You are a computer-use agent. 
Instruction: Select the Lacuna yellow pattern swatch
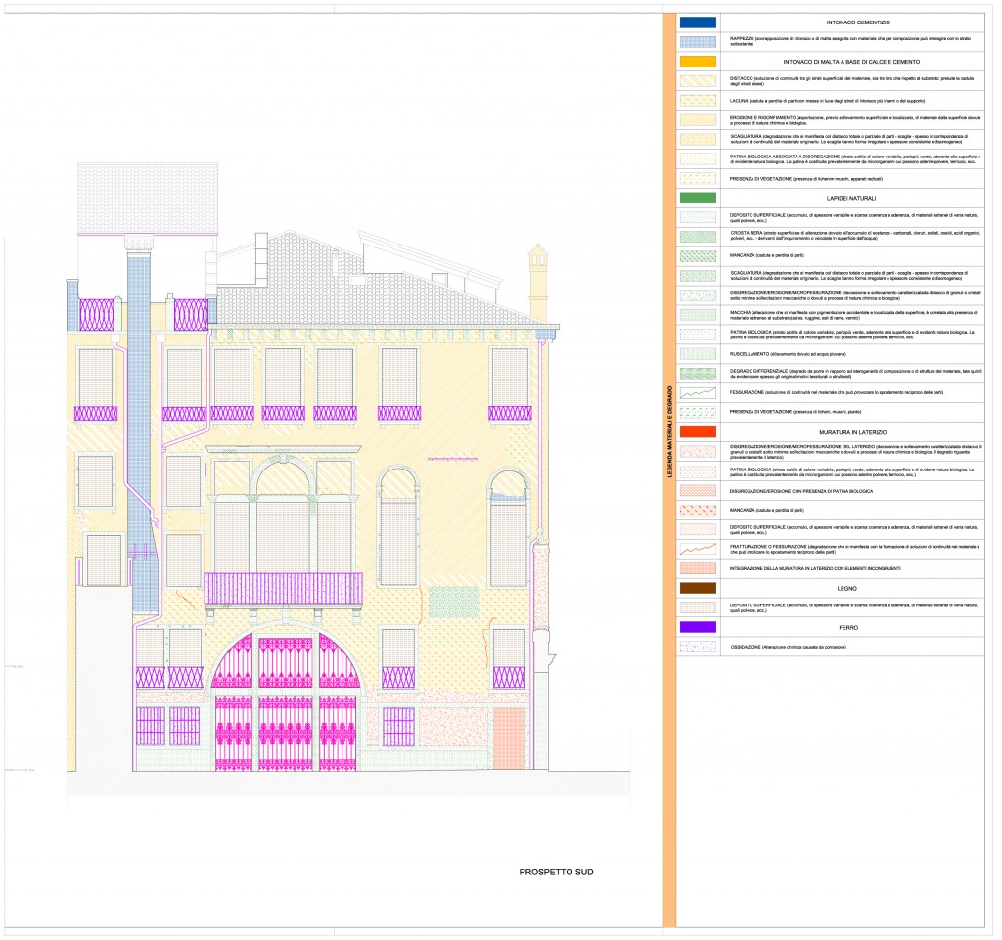[698, 100]
